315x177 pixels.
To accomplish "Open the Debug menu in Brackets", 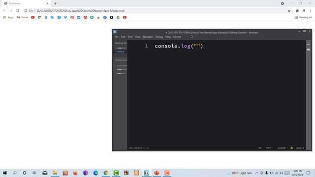I will tap(159, 37).
